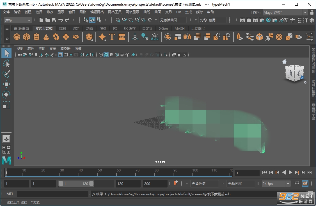Open the viewport 渲染器 menu
The height and width of the screenshot is (206, 316).
[x=65, y=49]
